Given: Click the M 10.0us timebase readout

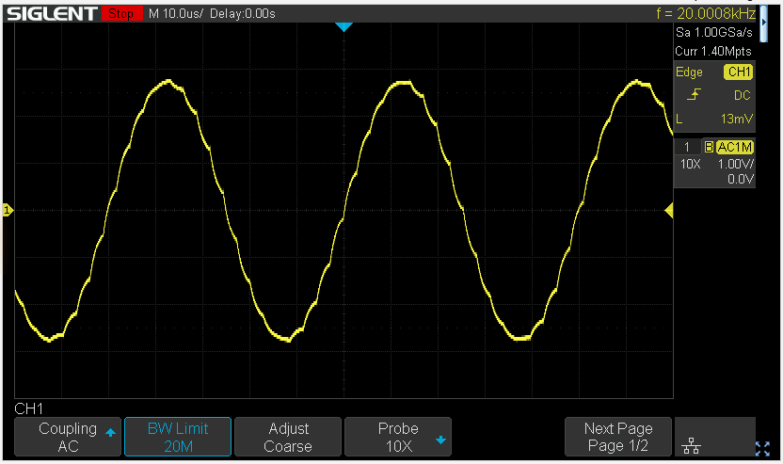Looking at the screenshot, I should click(177, 14).
